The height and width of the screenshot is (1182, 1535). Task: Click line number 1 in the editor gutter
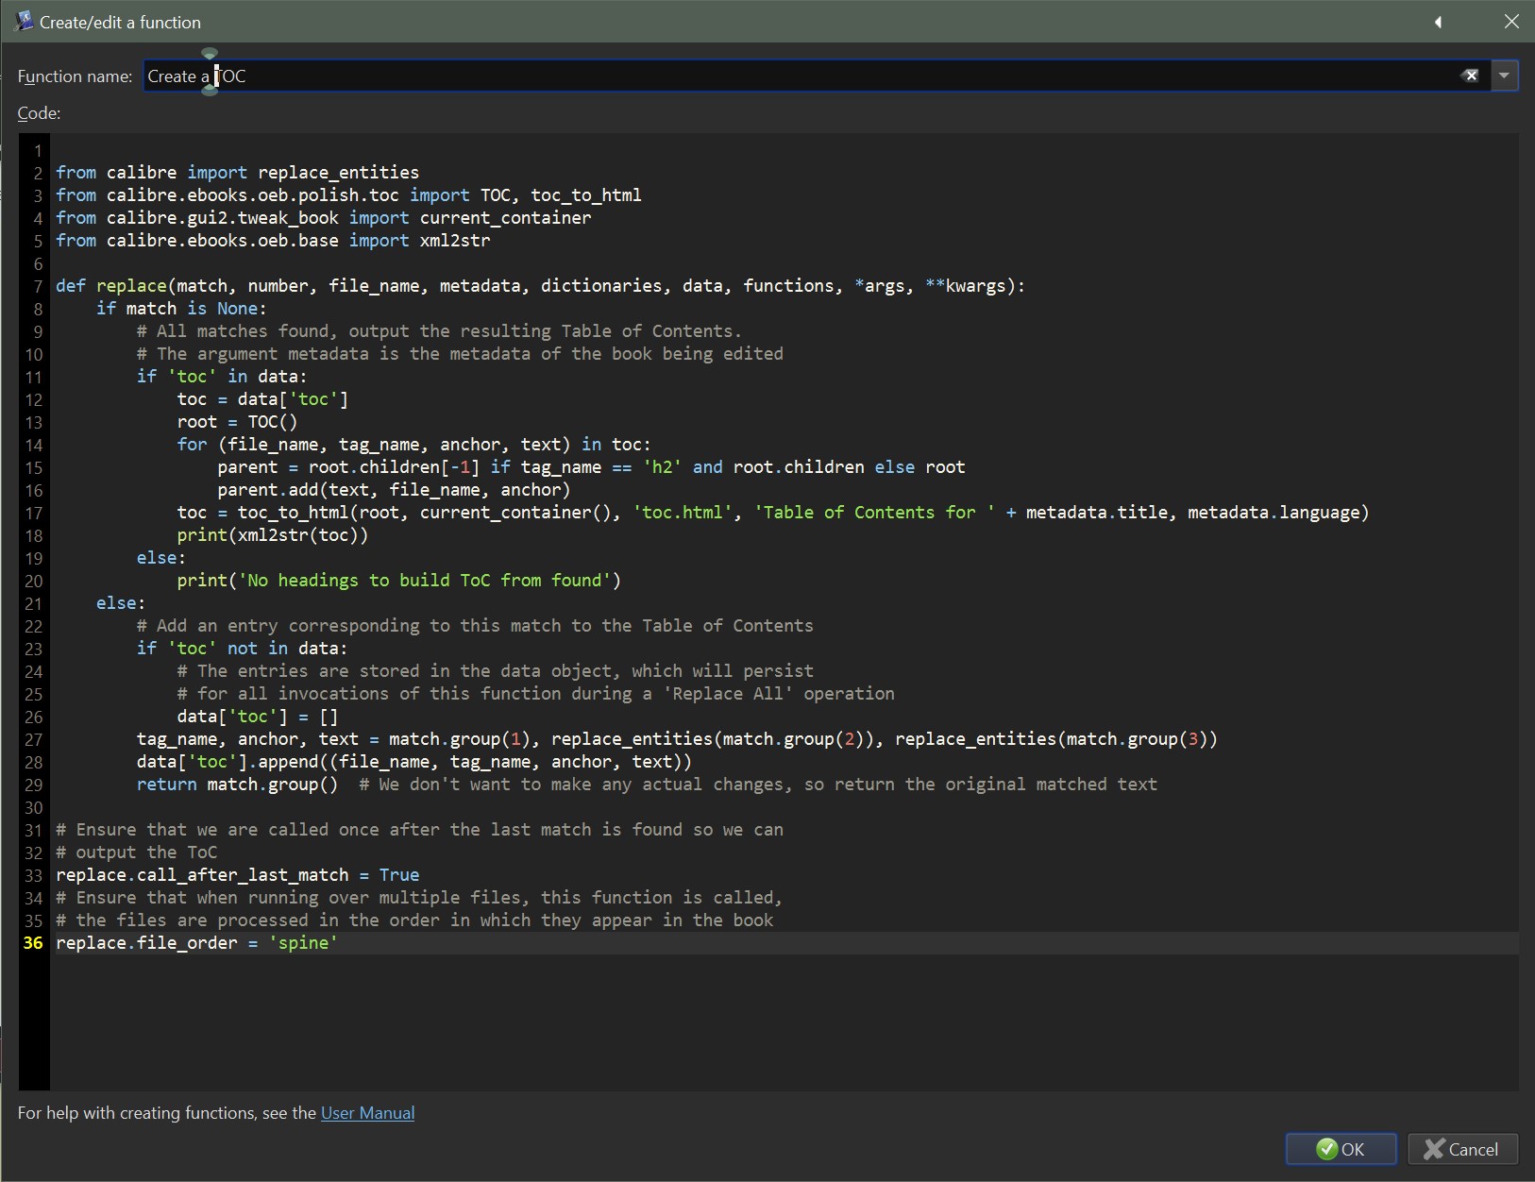[38, 151]
